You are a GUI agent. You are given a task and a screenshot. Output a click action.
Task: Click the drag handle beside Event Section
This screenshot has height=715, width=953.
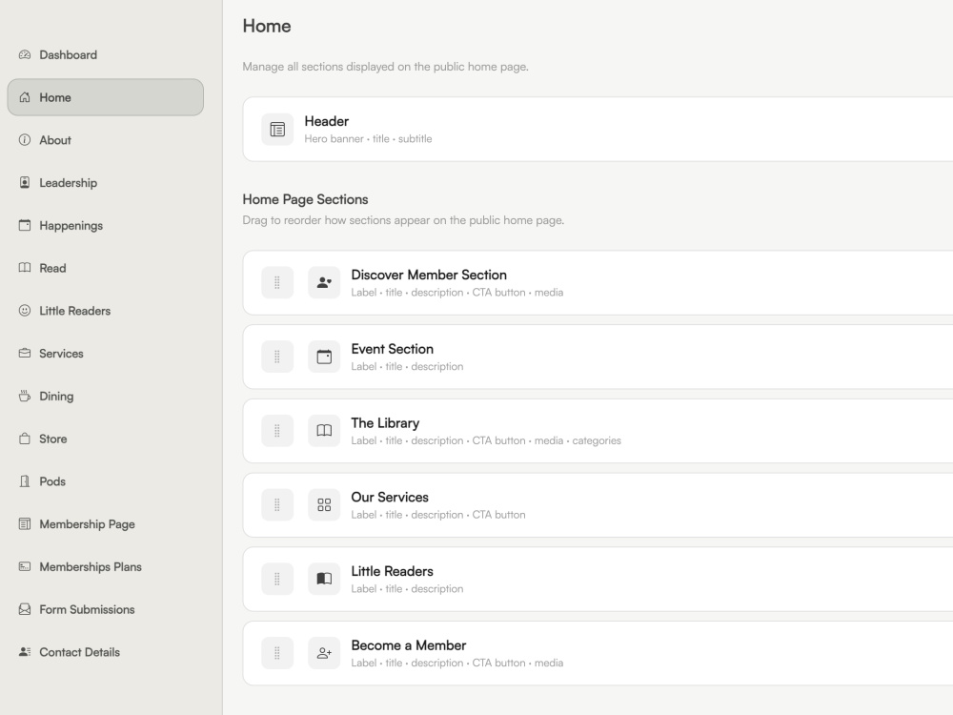pyautogui.click(x=277, y=357)
